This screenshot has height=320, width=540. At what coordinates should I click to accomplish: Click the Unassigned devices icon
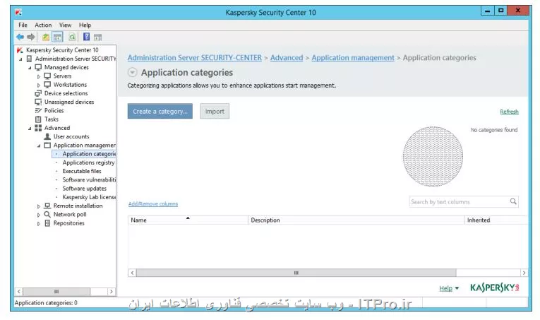(x=38, y=102)
